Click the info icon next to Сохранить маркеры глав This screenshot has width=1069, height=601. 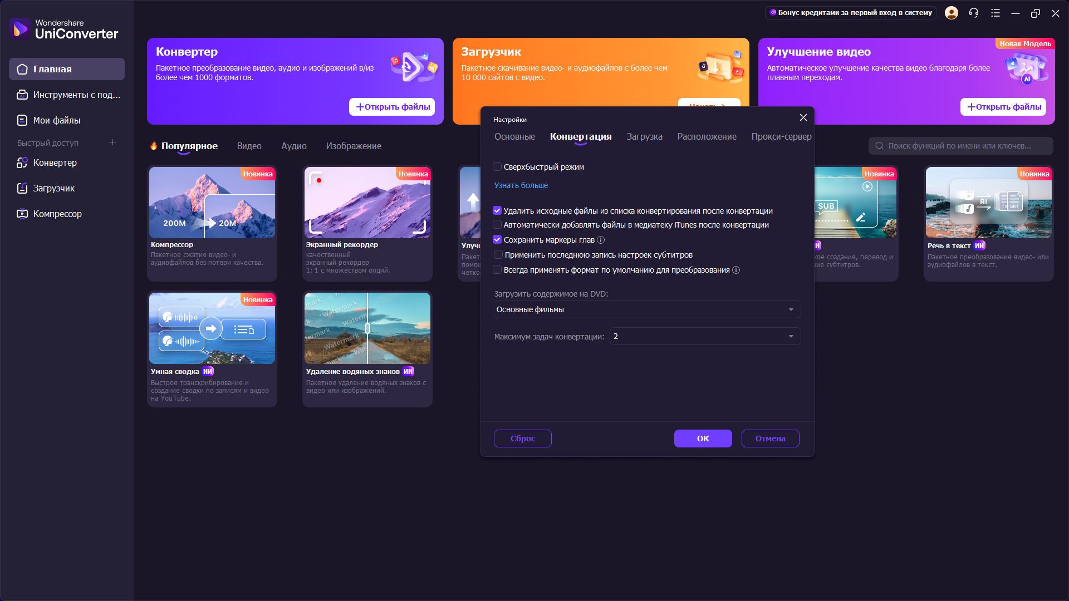coord(601,240)
